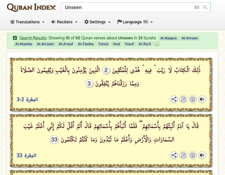
Task: Click the globe icon beside Translations
Action: point(13,22)
